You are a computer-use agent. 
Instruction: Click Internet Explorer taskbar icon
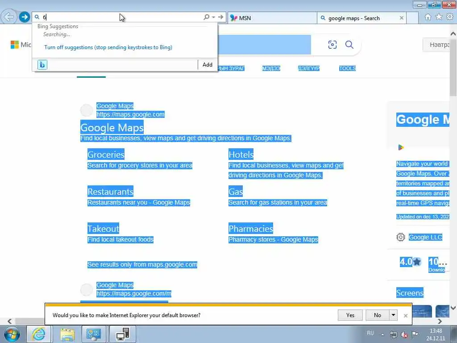39,334
